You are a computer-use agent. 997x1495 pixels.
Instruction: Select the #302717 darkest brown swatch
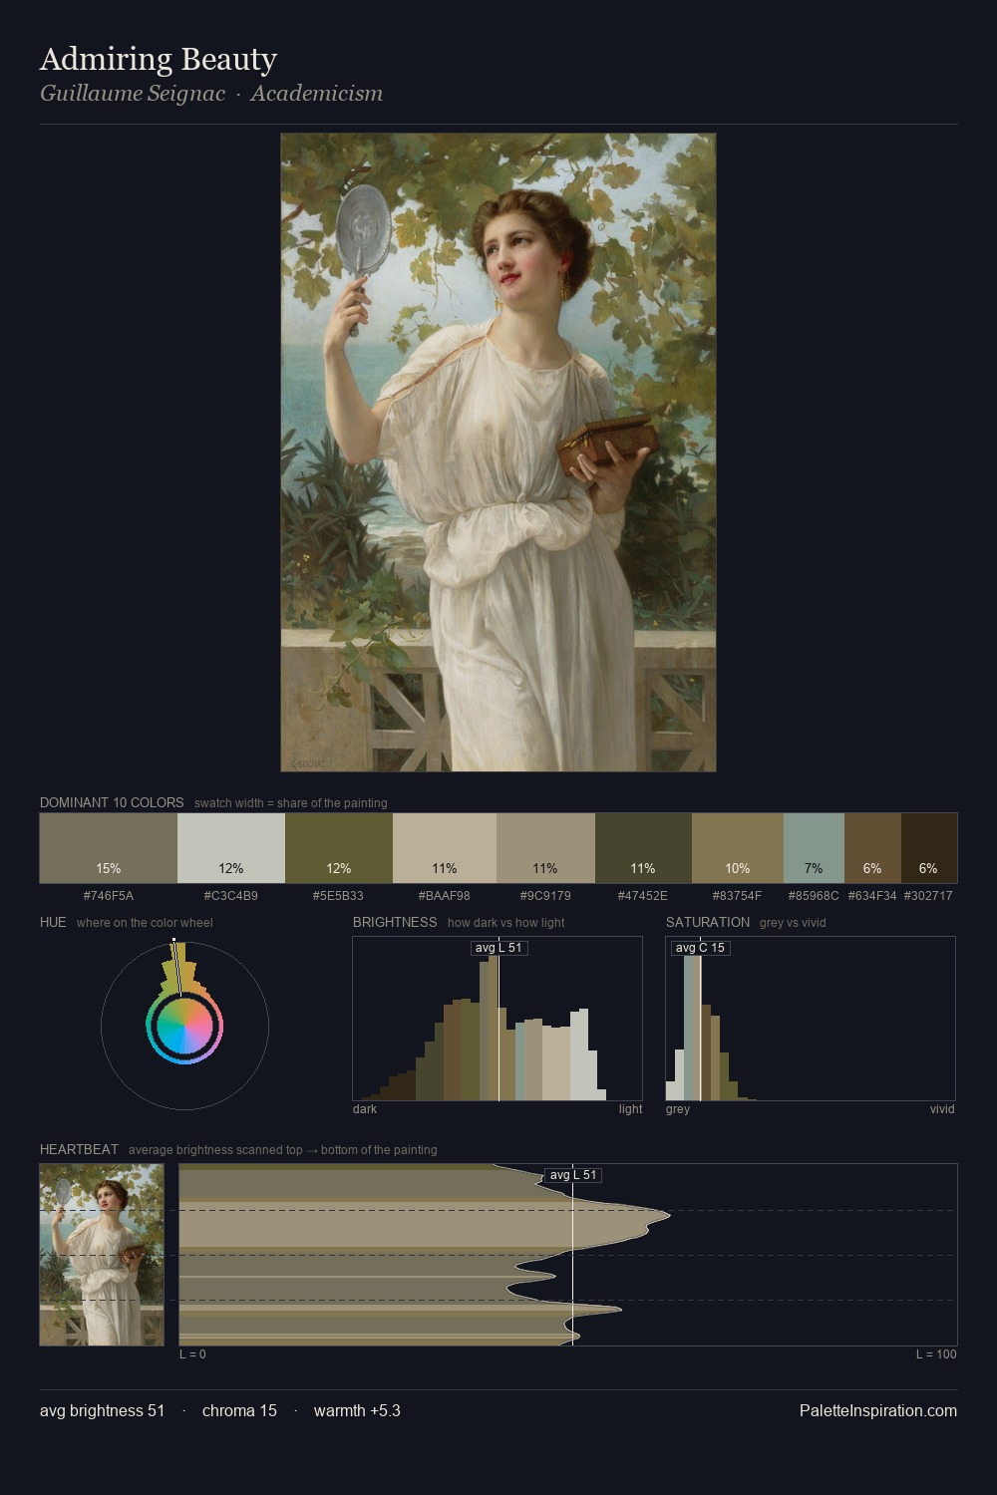coord(929,848)
